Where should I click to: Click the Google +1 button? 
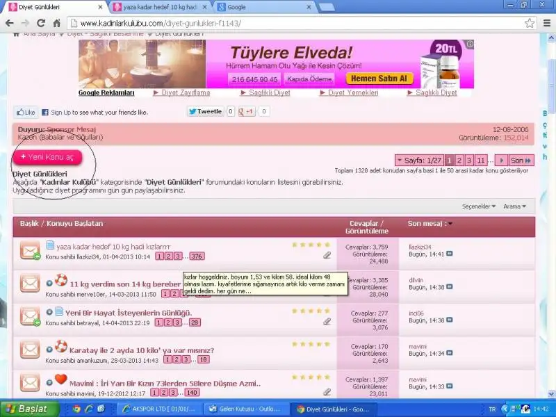coord(247,111)
